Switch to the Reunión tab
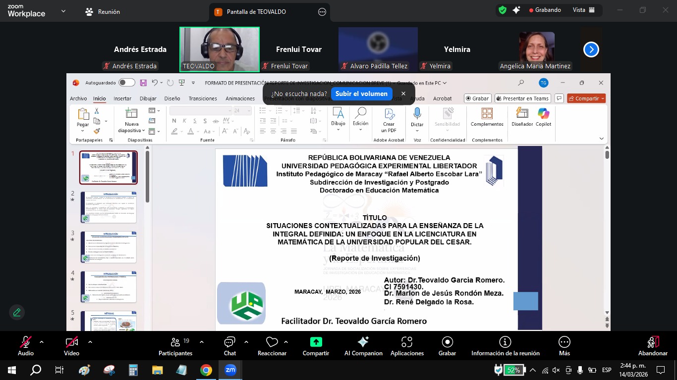 103,11
